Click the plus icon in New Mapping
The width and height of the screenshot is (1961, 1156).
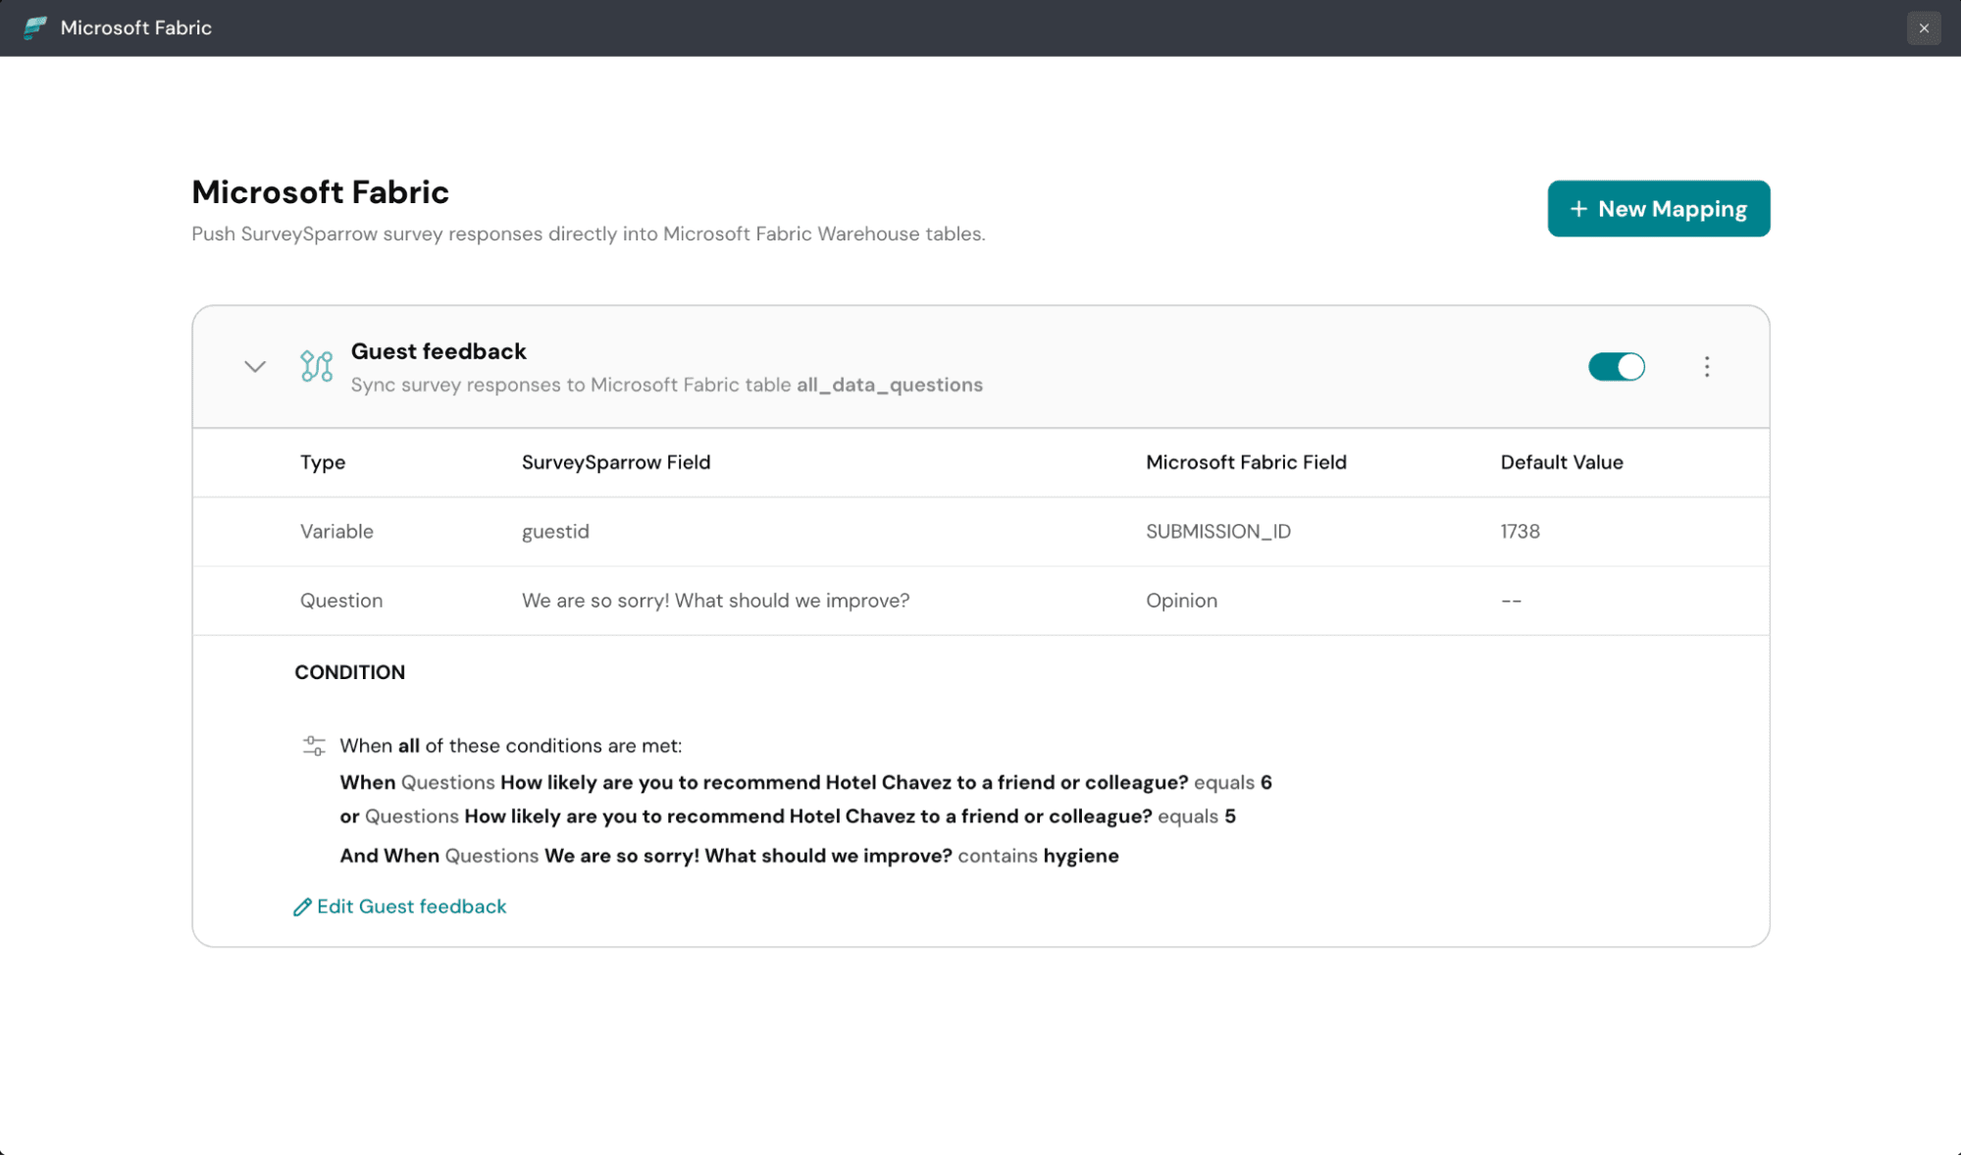(x=1578, y=209)
